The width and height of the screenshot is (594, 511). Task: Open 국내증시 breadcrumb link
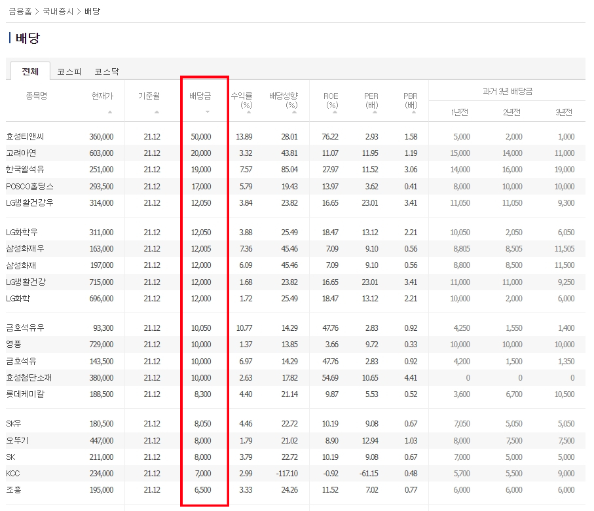pyautogui.click(x=58, y=11)
